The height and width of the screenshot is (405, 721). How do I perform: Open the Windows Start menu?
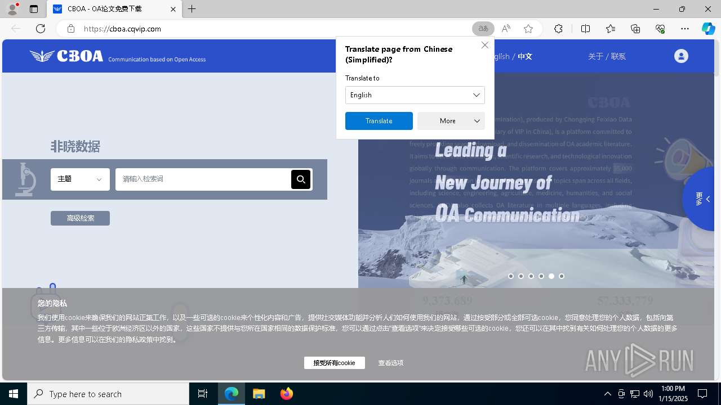pos(14,394)
